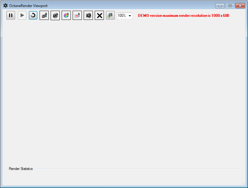
Task: Activate the auto focus picker
Action: (x=44, y=15)
